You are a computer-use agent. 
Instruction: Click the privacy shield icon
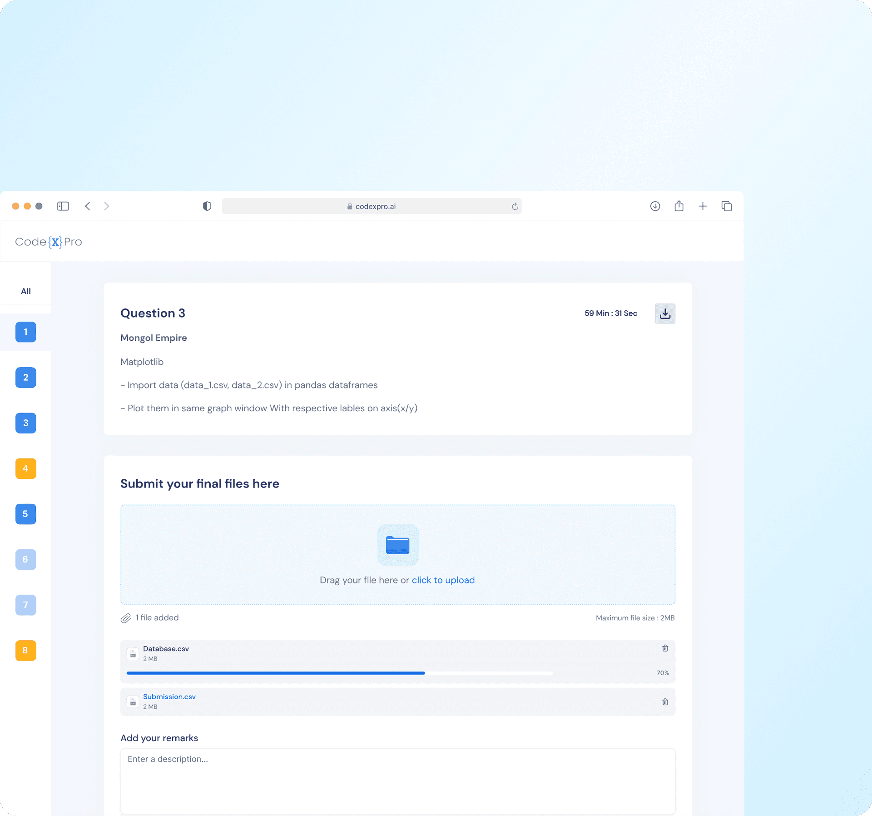pyautogui.click(x=207, y=206)
